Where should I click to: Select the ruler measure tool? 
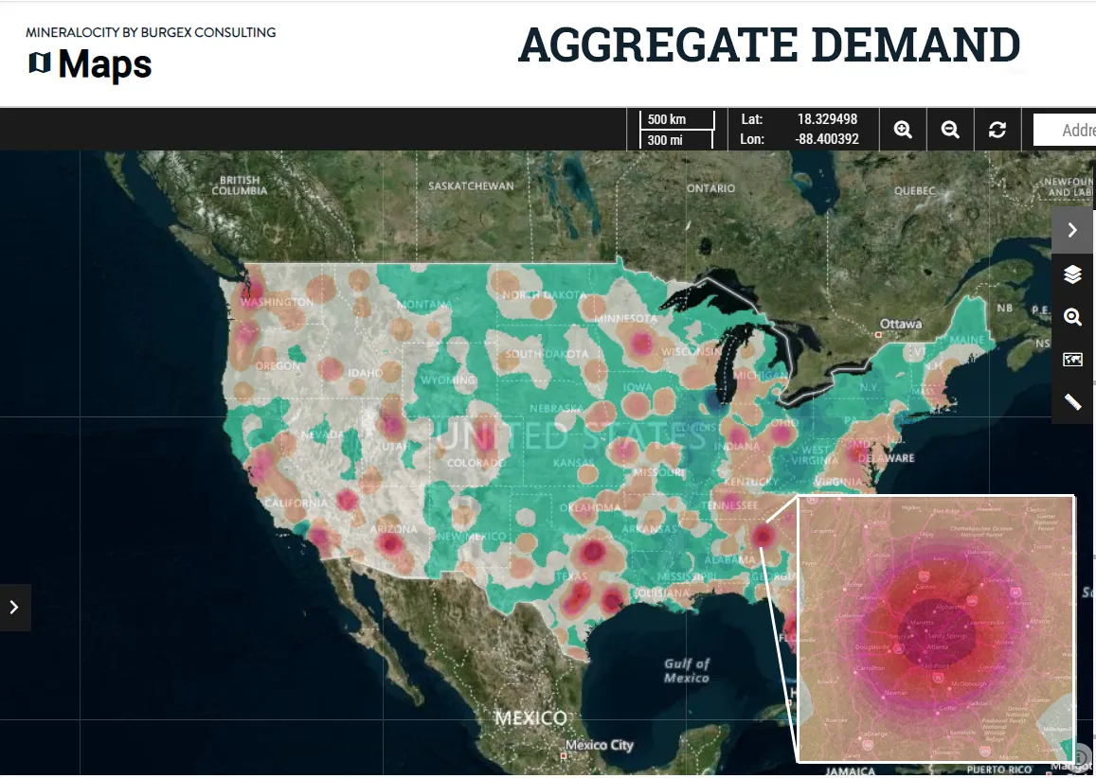pos(1072,402)
